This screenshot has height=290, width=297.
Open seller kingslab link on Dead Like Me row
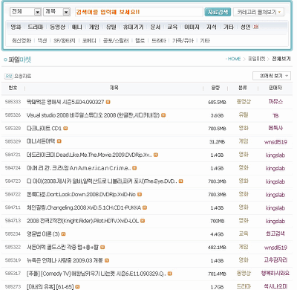pyautogui.click(x=275, y=155)
